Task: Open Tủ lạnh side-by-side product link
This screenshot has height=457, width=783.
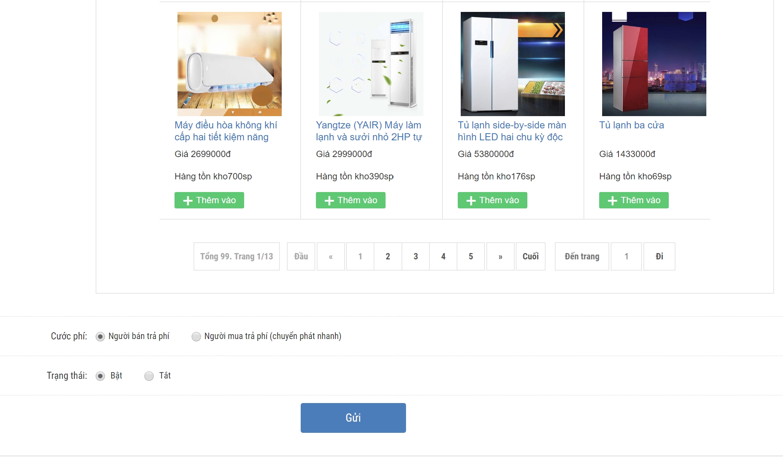Action: click(x=512, y=131)
